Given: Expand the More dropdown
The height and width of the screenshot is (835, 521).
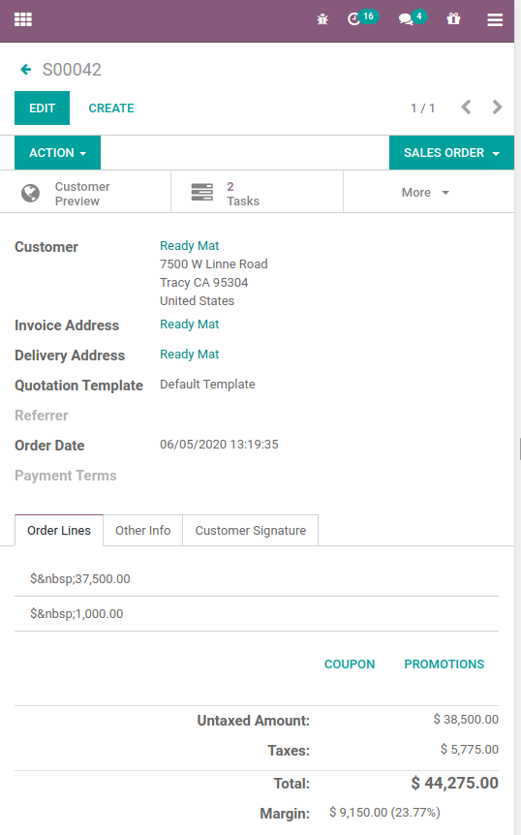Looking at the screenshot, I should (x=426, y=193).
